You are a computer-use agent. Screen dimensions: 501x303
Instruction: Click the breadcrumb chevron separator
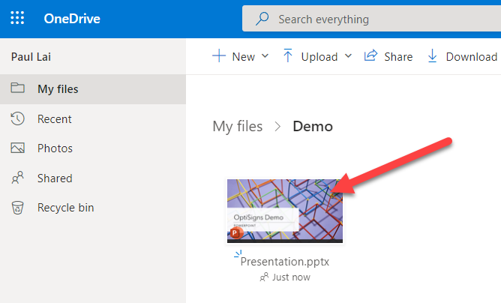click(277, 127)
